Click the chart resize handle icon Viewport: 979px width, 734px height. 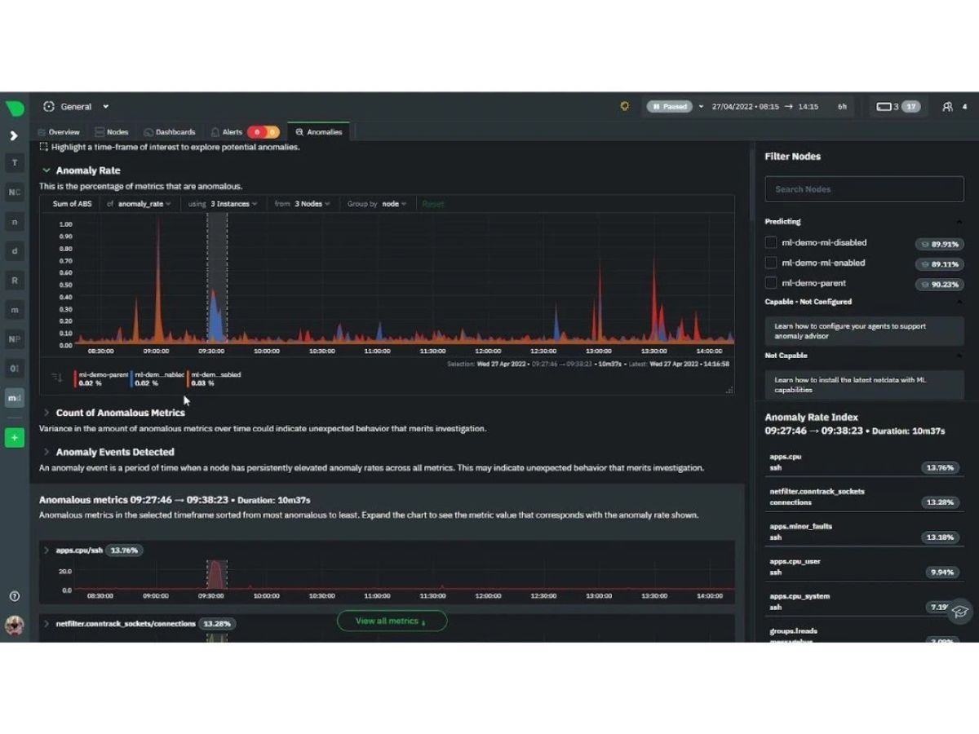[x=729, y=391]
